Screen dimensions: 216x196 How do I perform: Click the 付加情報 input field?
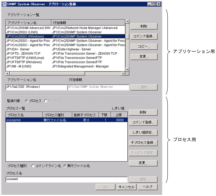click(98, 87)
